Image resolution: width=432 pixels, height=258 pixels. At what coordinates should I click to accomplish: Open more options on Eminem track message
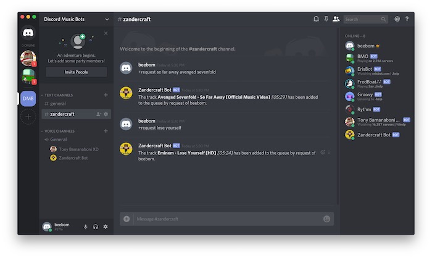(329, 152)
